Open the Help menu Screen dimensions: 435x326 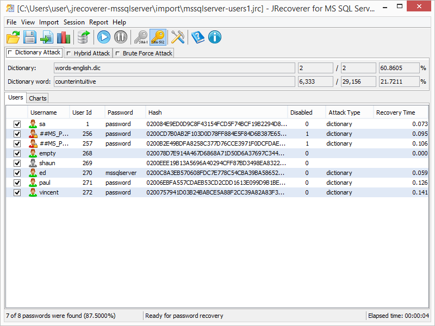[x=119, y=22]
